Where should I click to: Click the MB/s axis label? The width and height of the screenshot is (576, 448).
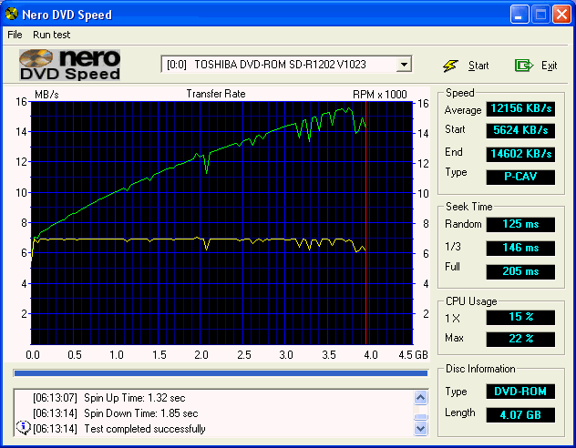pyautogui.click(x=46, y=95)
